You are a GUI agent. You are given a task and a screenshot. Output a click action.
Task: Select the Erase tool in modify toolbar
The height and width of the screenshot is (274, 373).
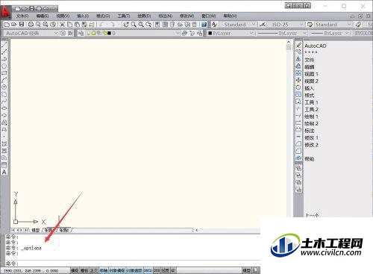point(298,45)
